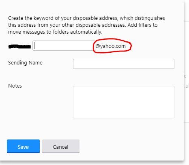Click the Notes label
The height and width of the screenshot is (165, 189).
tap(15, 86)
